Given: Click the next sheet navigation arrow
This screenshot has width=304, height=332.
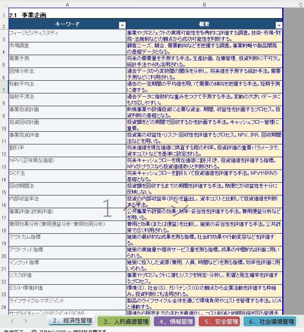Looking at the screenshot, I should pyautogui.click(x=26, y=321).
